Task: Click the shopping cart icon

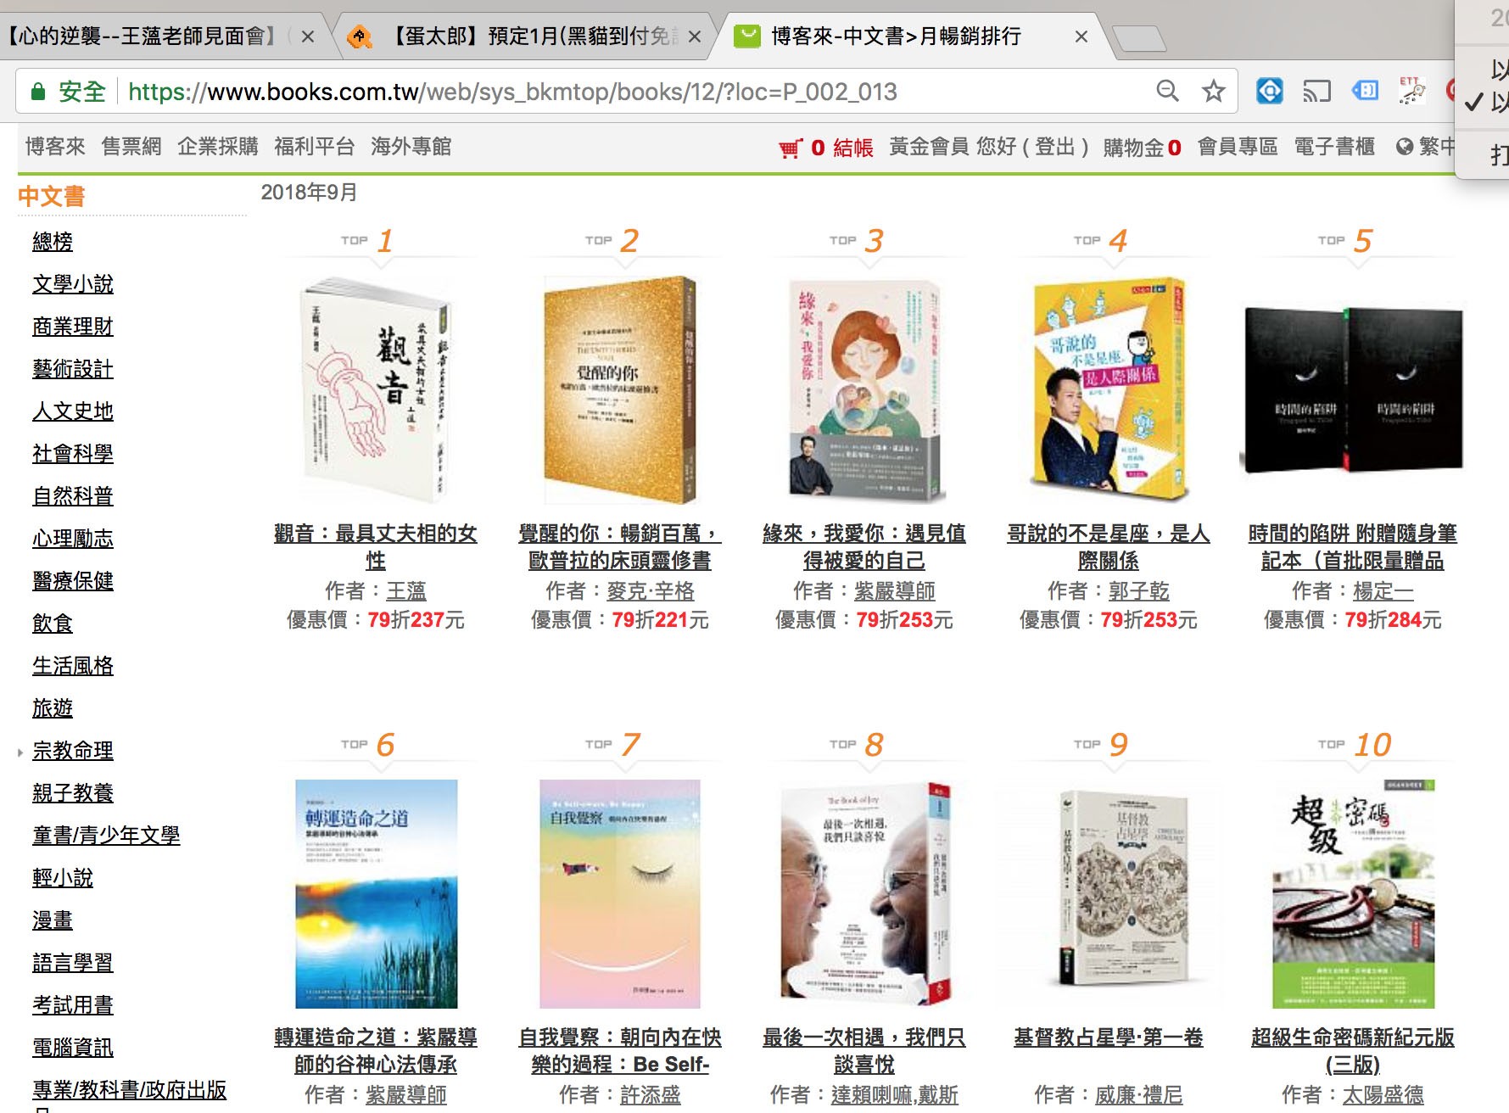Action: coord(790,149)
